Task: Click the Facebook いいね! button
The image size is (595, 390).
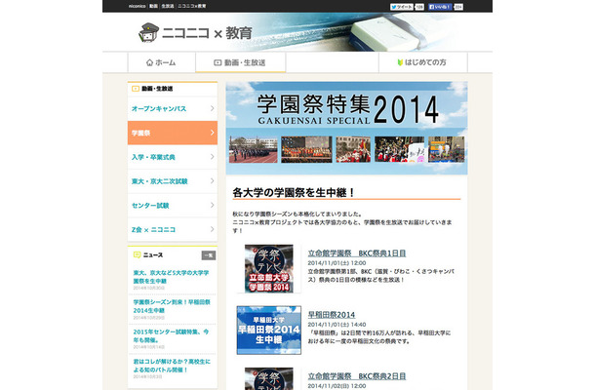Action: pos(440,7)
